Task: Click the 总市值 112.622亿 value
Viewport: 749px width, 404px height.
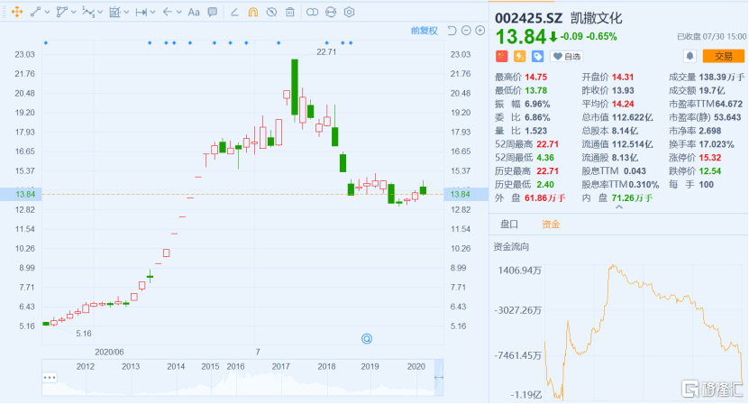Action: 633,117
